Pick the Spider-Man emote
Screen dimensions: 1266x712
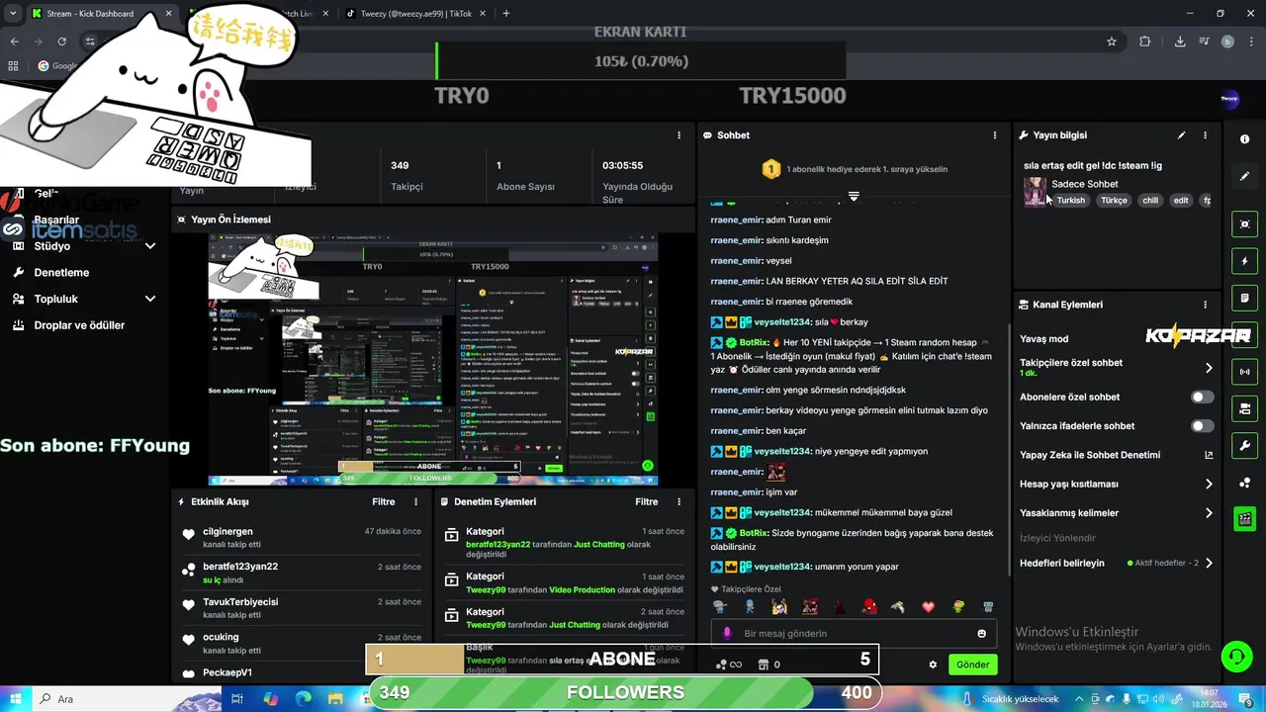[868, 607]
